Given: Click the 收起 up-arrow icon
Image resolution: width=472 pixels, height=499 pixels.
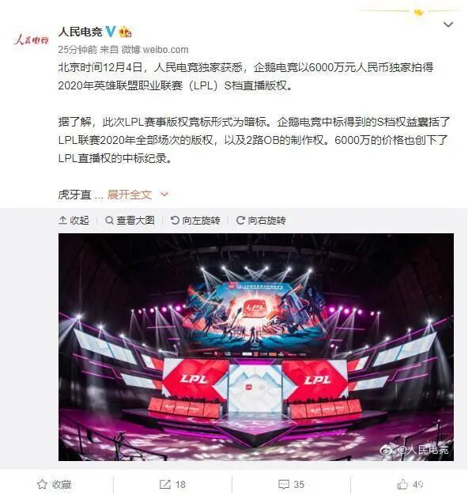Looking at the screenshot, I should [62, 220].
